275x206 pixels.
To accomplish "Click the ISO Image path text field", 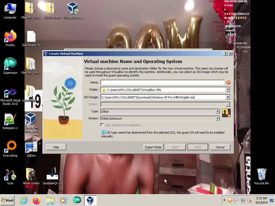I will pos(163,97).
